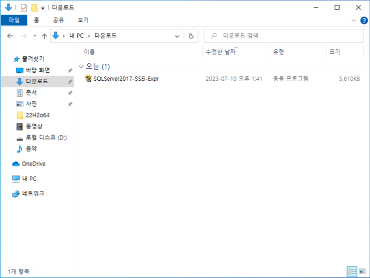This screenshot has height=278, width=370.
Task: Click the 1개 항목 status text
Action: click(x=18, y=272)
